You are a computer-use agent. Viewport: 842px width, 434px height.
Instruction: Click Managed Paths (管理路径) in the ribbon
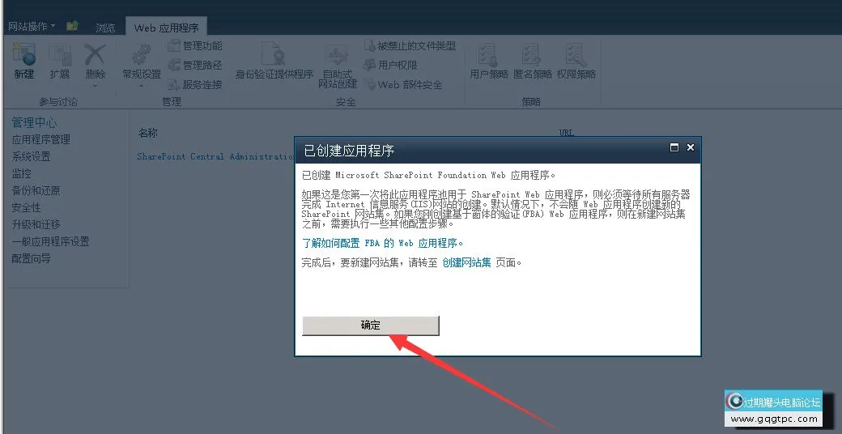(194, 65)
